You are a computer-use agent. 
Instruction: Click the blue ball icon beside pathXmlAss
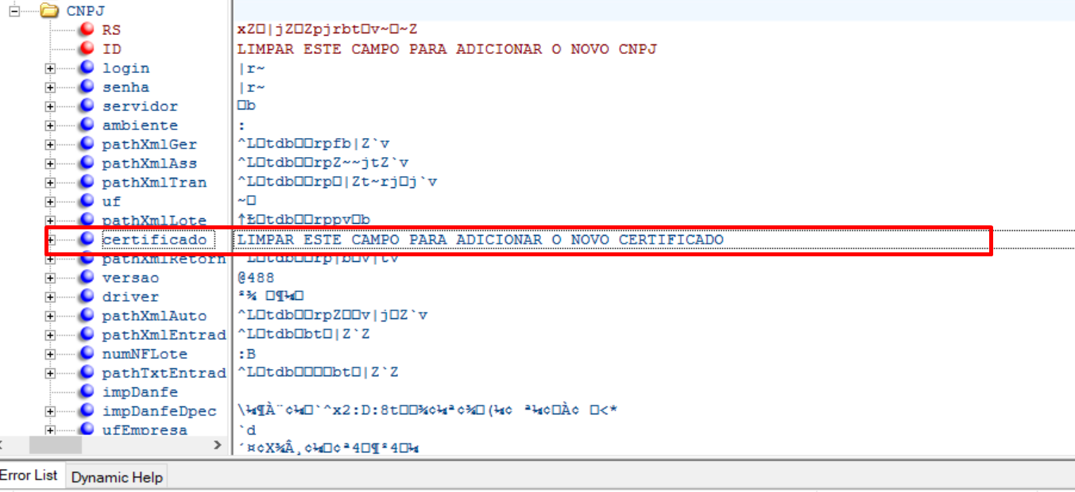click(x=87, y=163)
